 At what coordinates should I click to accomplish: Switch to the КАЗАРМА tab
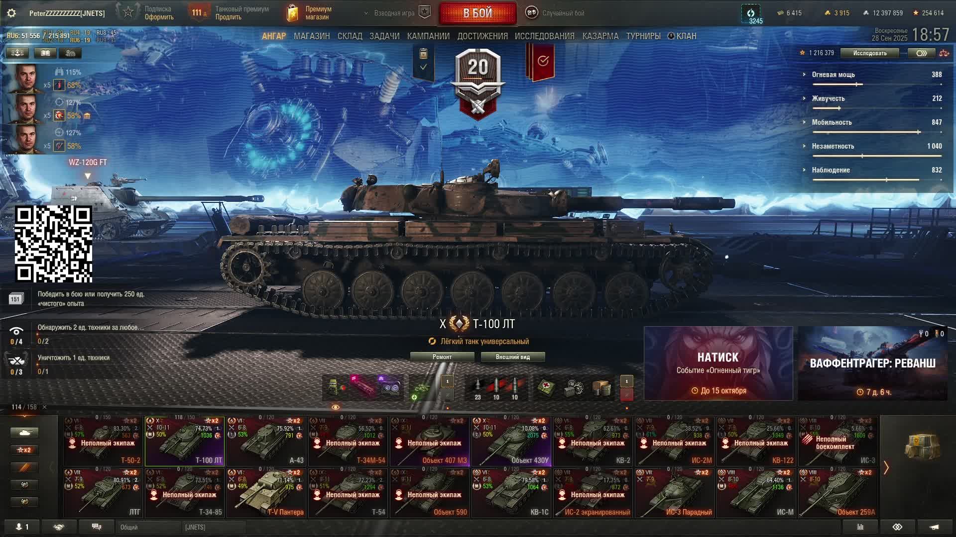pos(600,36)
